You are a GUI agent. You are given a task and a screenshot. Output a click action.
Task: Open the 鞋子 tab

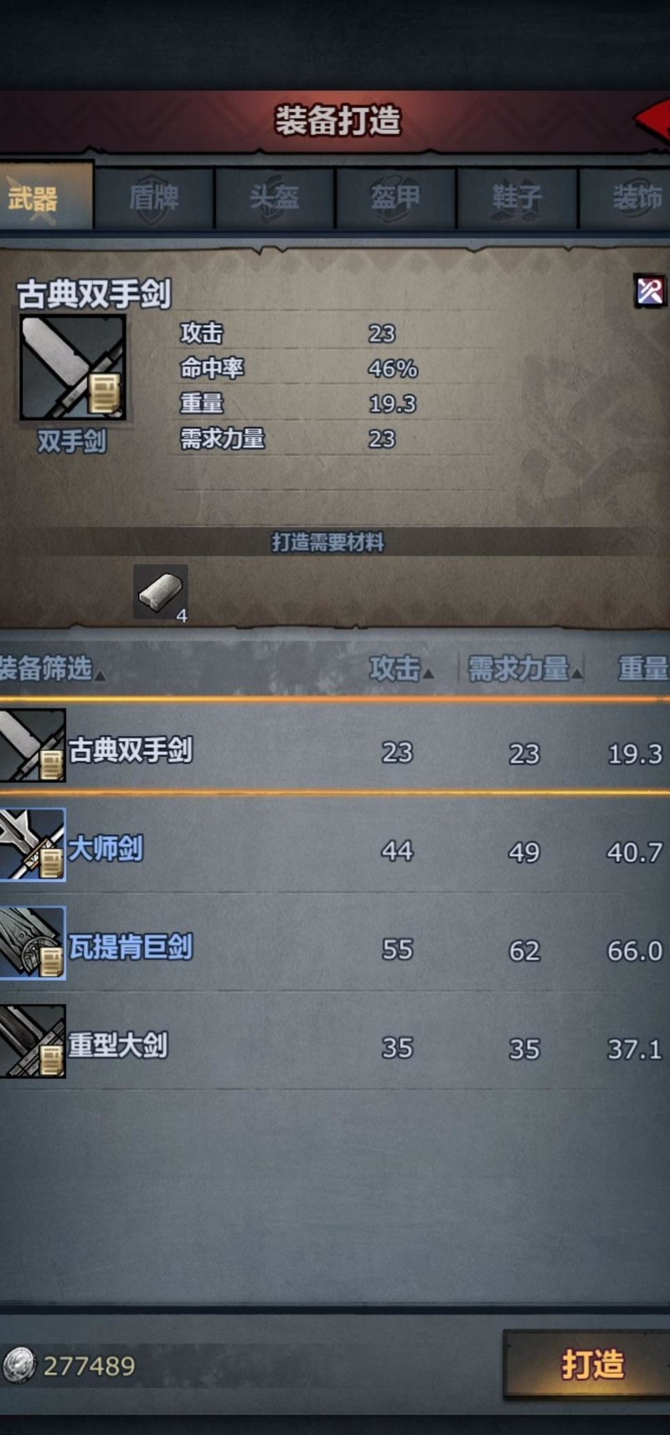[517, 198]
